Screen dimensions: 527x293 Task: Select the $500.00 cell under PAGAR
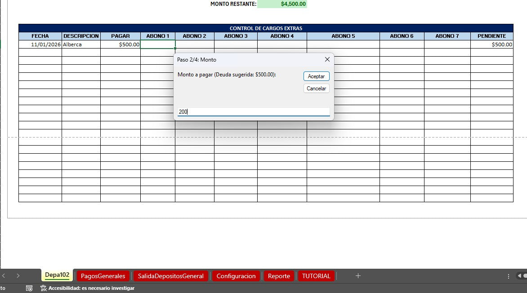pyautogui.click(x=121, y=44)
